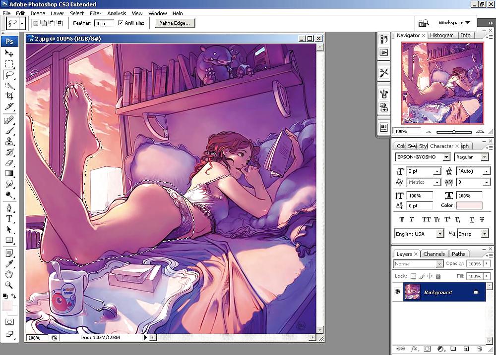Toggle All Caps in Character panel

426,219
